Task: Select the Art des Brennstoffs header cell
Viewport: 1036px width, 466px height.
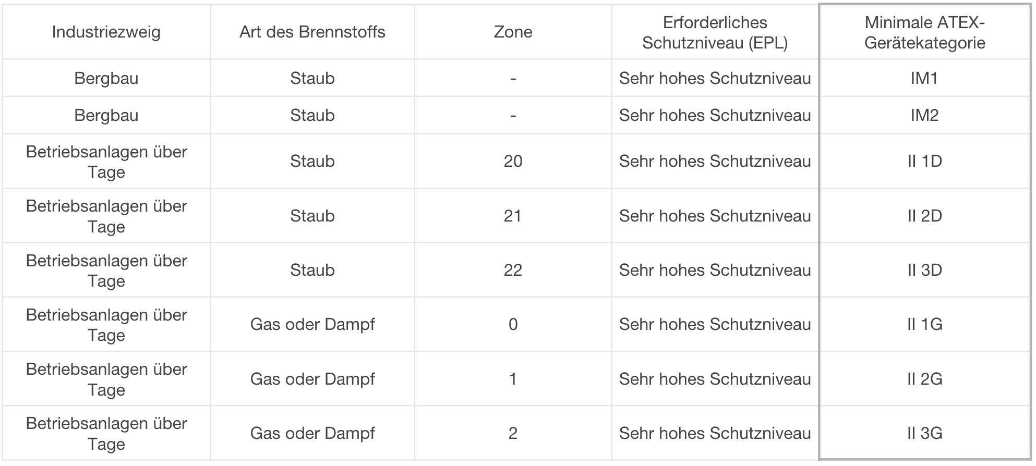Action: pos(312,32)
